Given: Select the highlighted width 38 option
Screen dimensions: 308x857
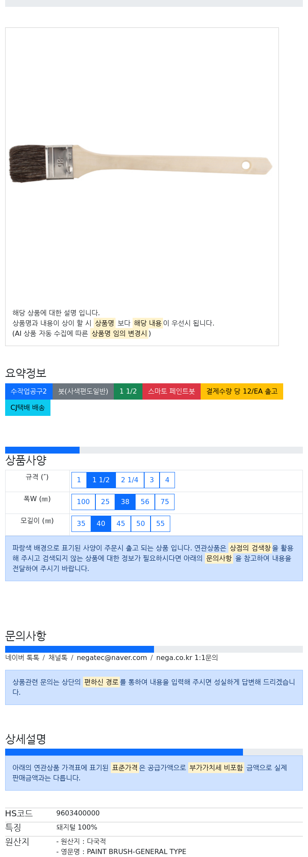Looking at the screenshot, I should (x=125, y=502).
